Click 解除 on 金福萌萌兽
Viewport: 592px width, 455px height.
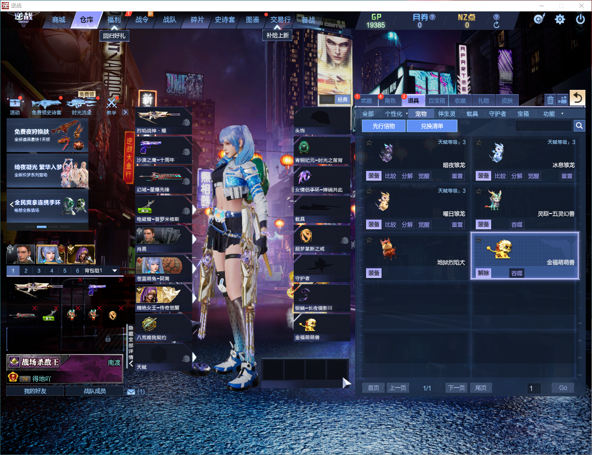[x=483, y=273]
